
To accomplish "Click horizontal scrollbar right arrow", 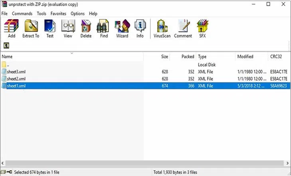I will tap(287, 163).
